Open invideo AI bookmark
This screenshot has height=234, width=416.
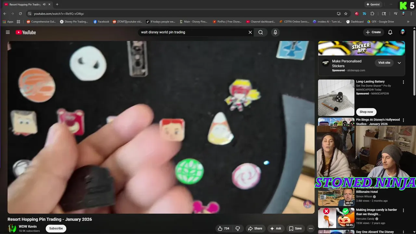click(x=327, y=22)
